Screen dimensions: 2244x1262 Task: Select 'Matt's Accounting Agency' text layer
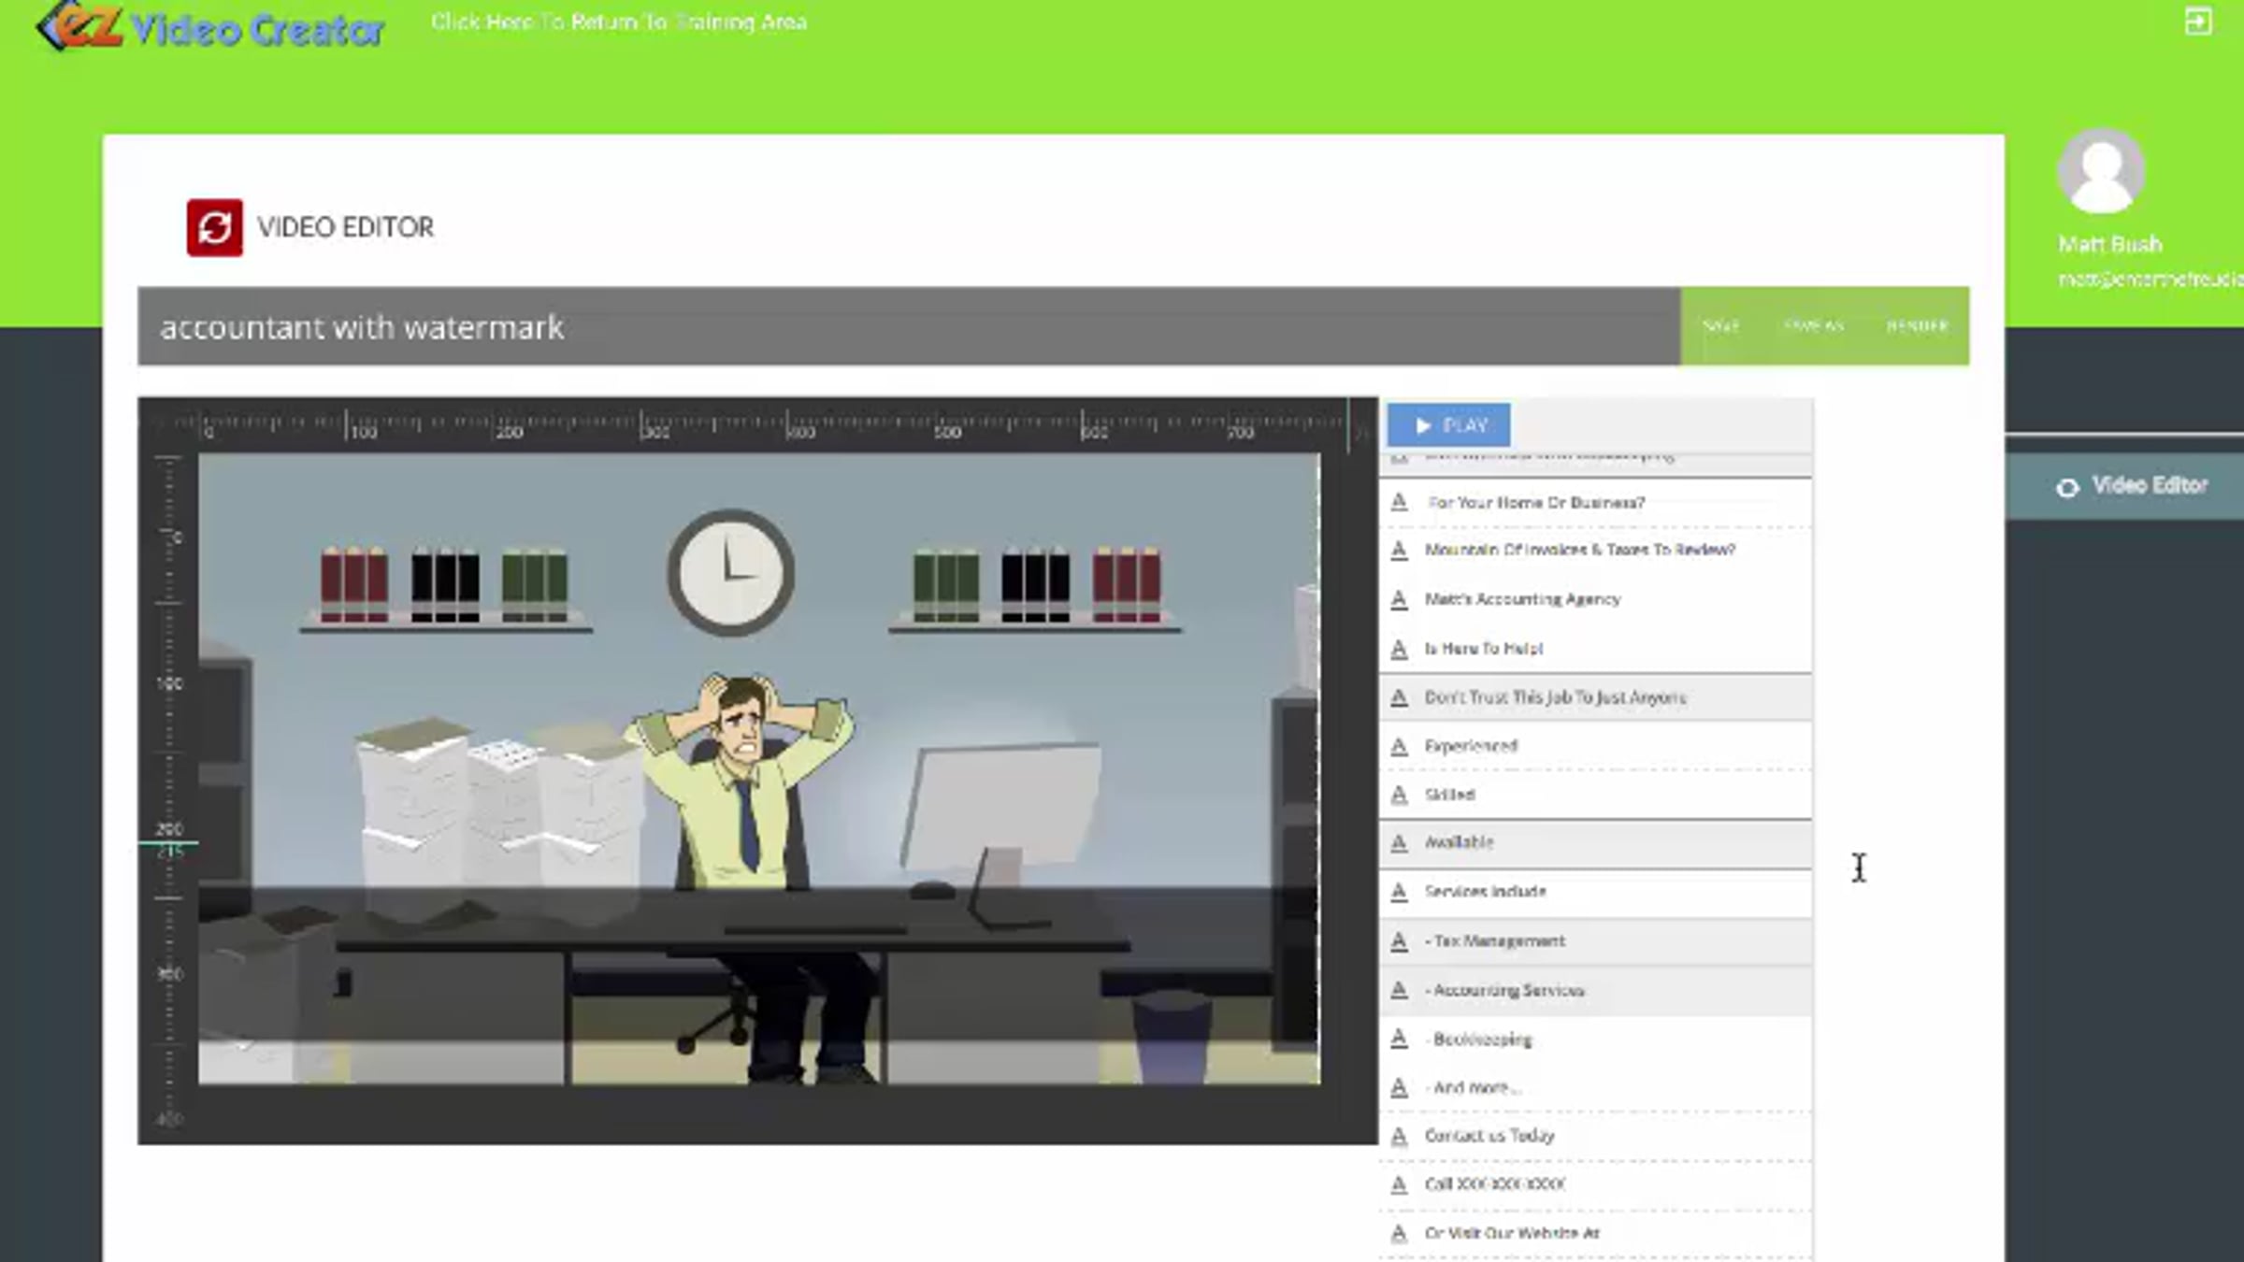point(1522,599)
